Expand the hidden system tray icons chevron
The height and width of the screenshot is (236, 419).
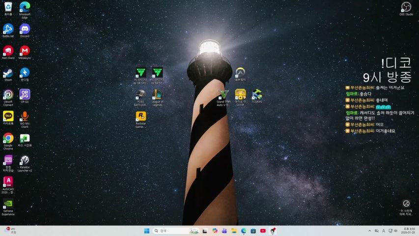tap(369, 231)
